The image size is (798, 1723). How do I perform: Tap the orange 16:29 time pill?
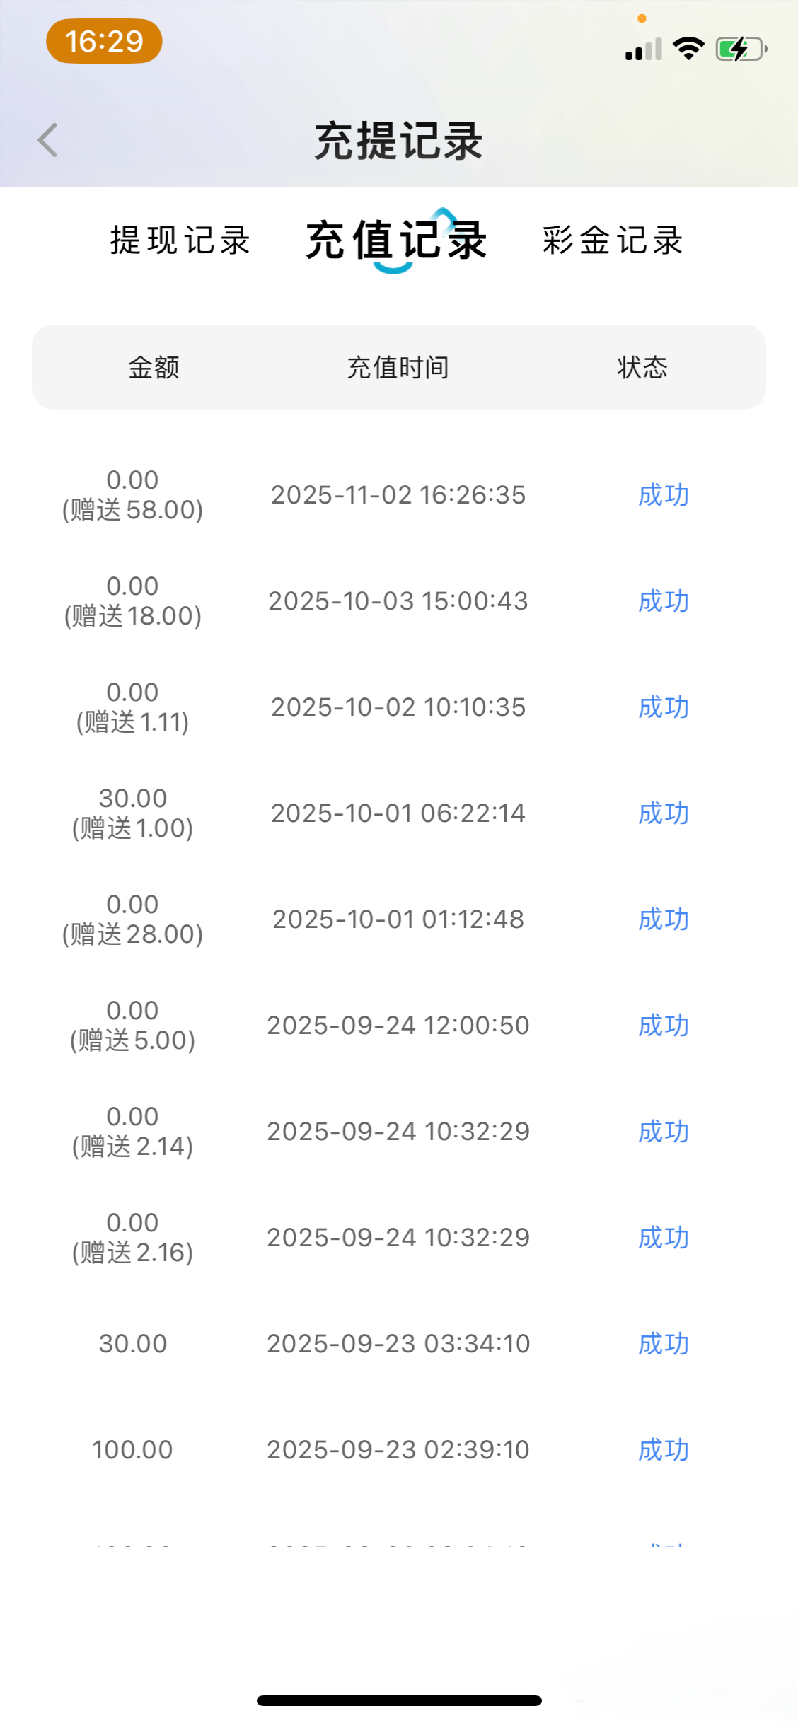tap(104, 41)
